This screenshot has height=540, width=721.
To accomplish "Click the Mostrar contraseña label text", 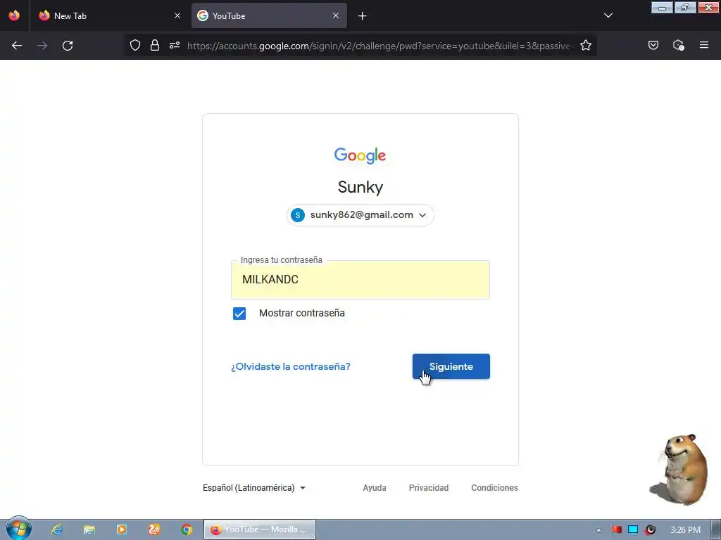I will click(301, 313).
